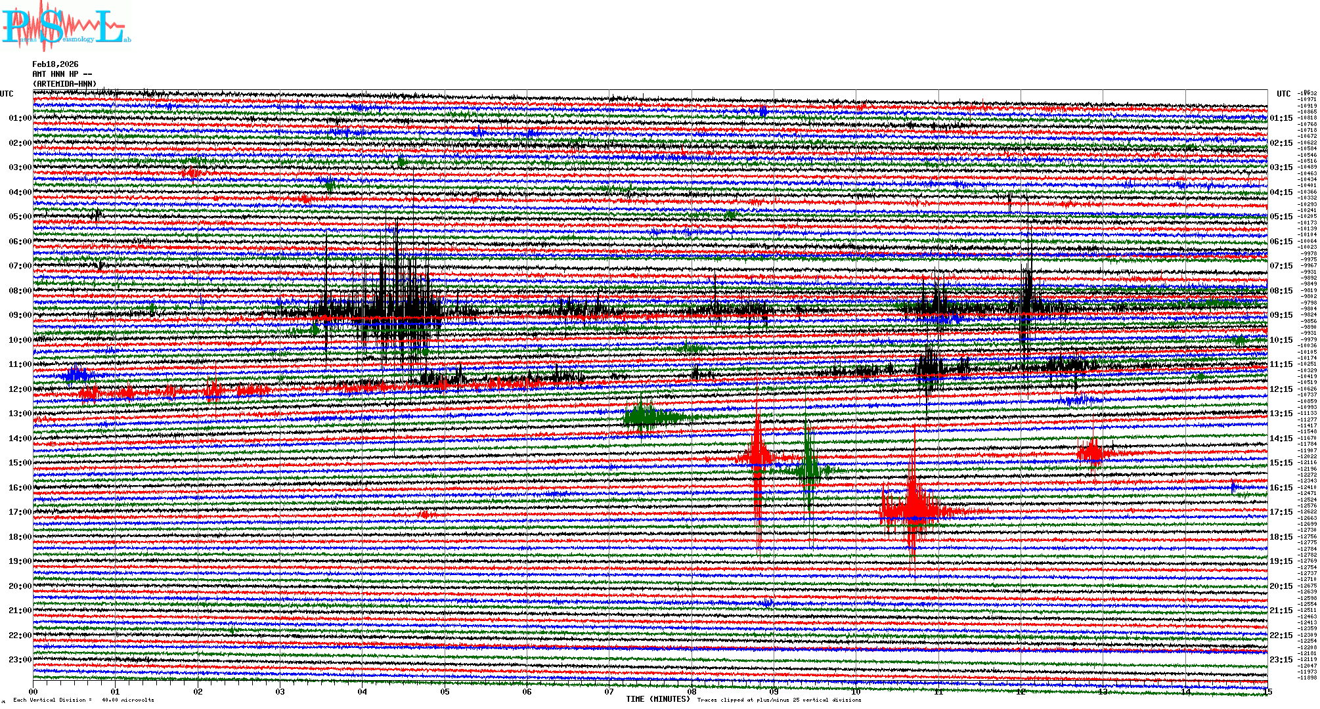The image size is (1320, 709).
Task: Click the PSL seismology lab logo
Action: point(66,26)
